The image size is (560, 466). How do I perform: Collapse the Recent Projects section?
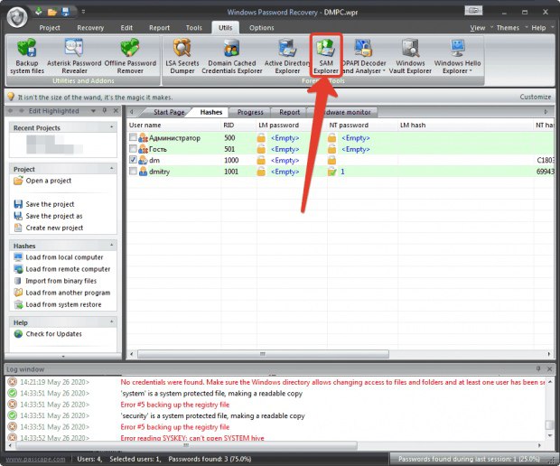(112, 127)
